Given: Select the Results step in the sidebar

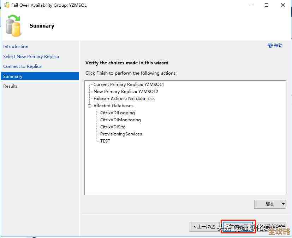Looking at the screenshot, I should pyautogui.click(x=11, y=86).
